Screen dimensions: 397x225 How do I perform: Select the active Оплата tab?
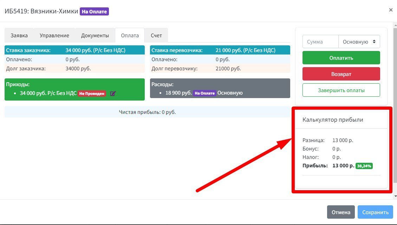[x=130, y=36]
